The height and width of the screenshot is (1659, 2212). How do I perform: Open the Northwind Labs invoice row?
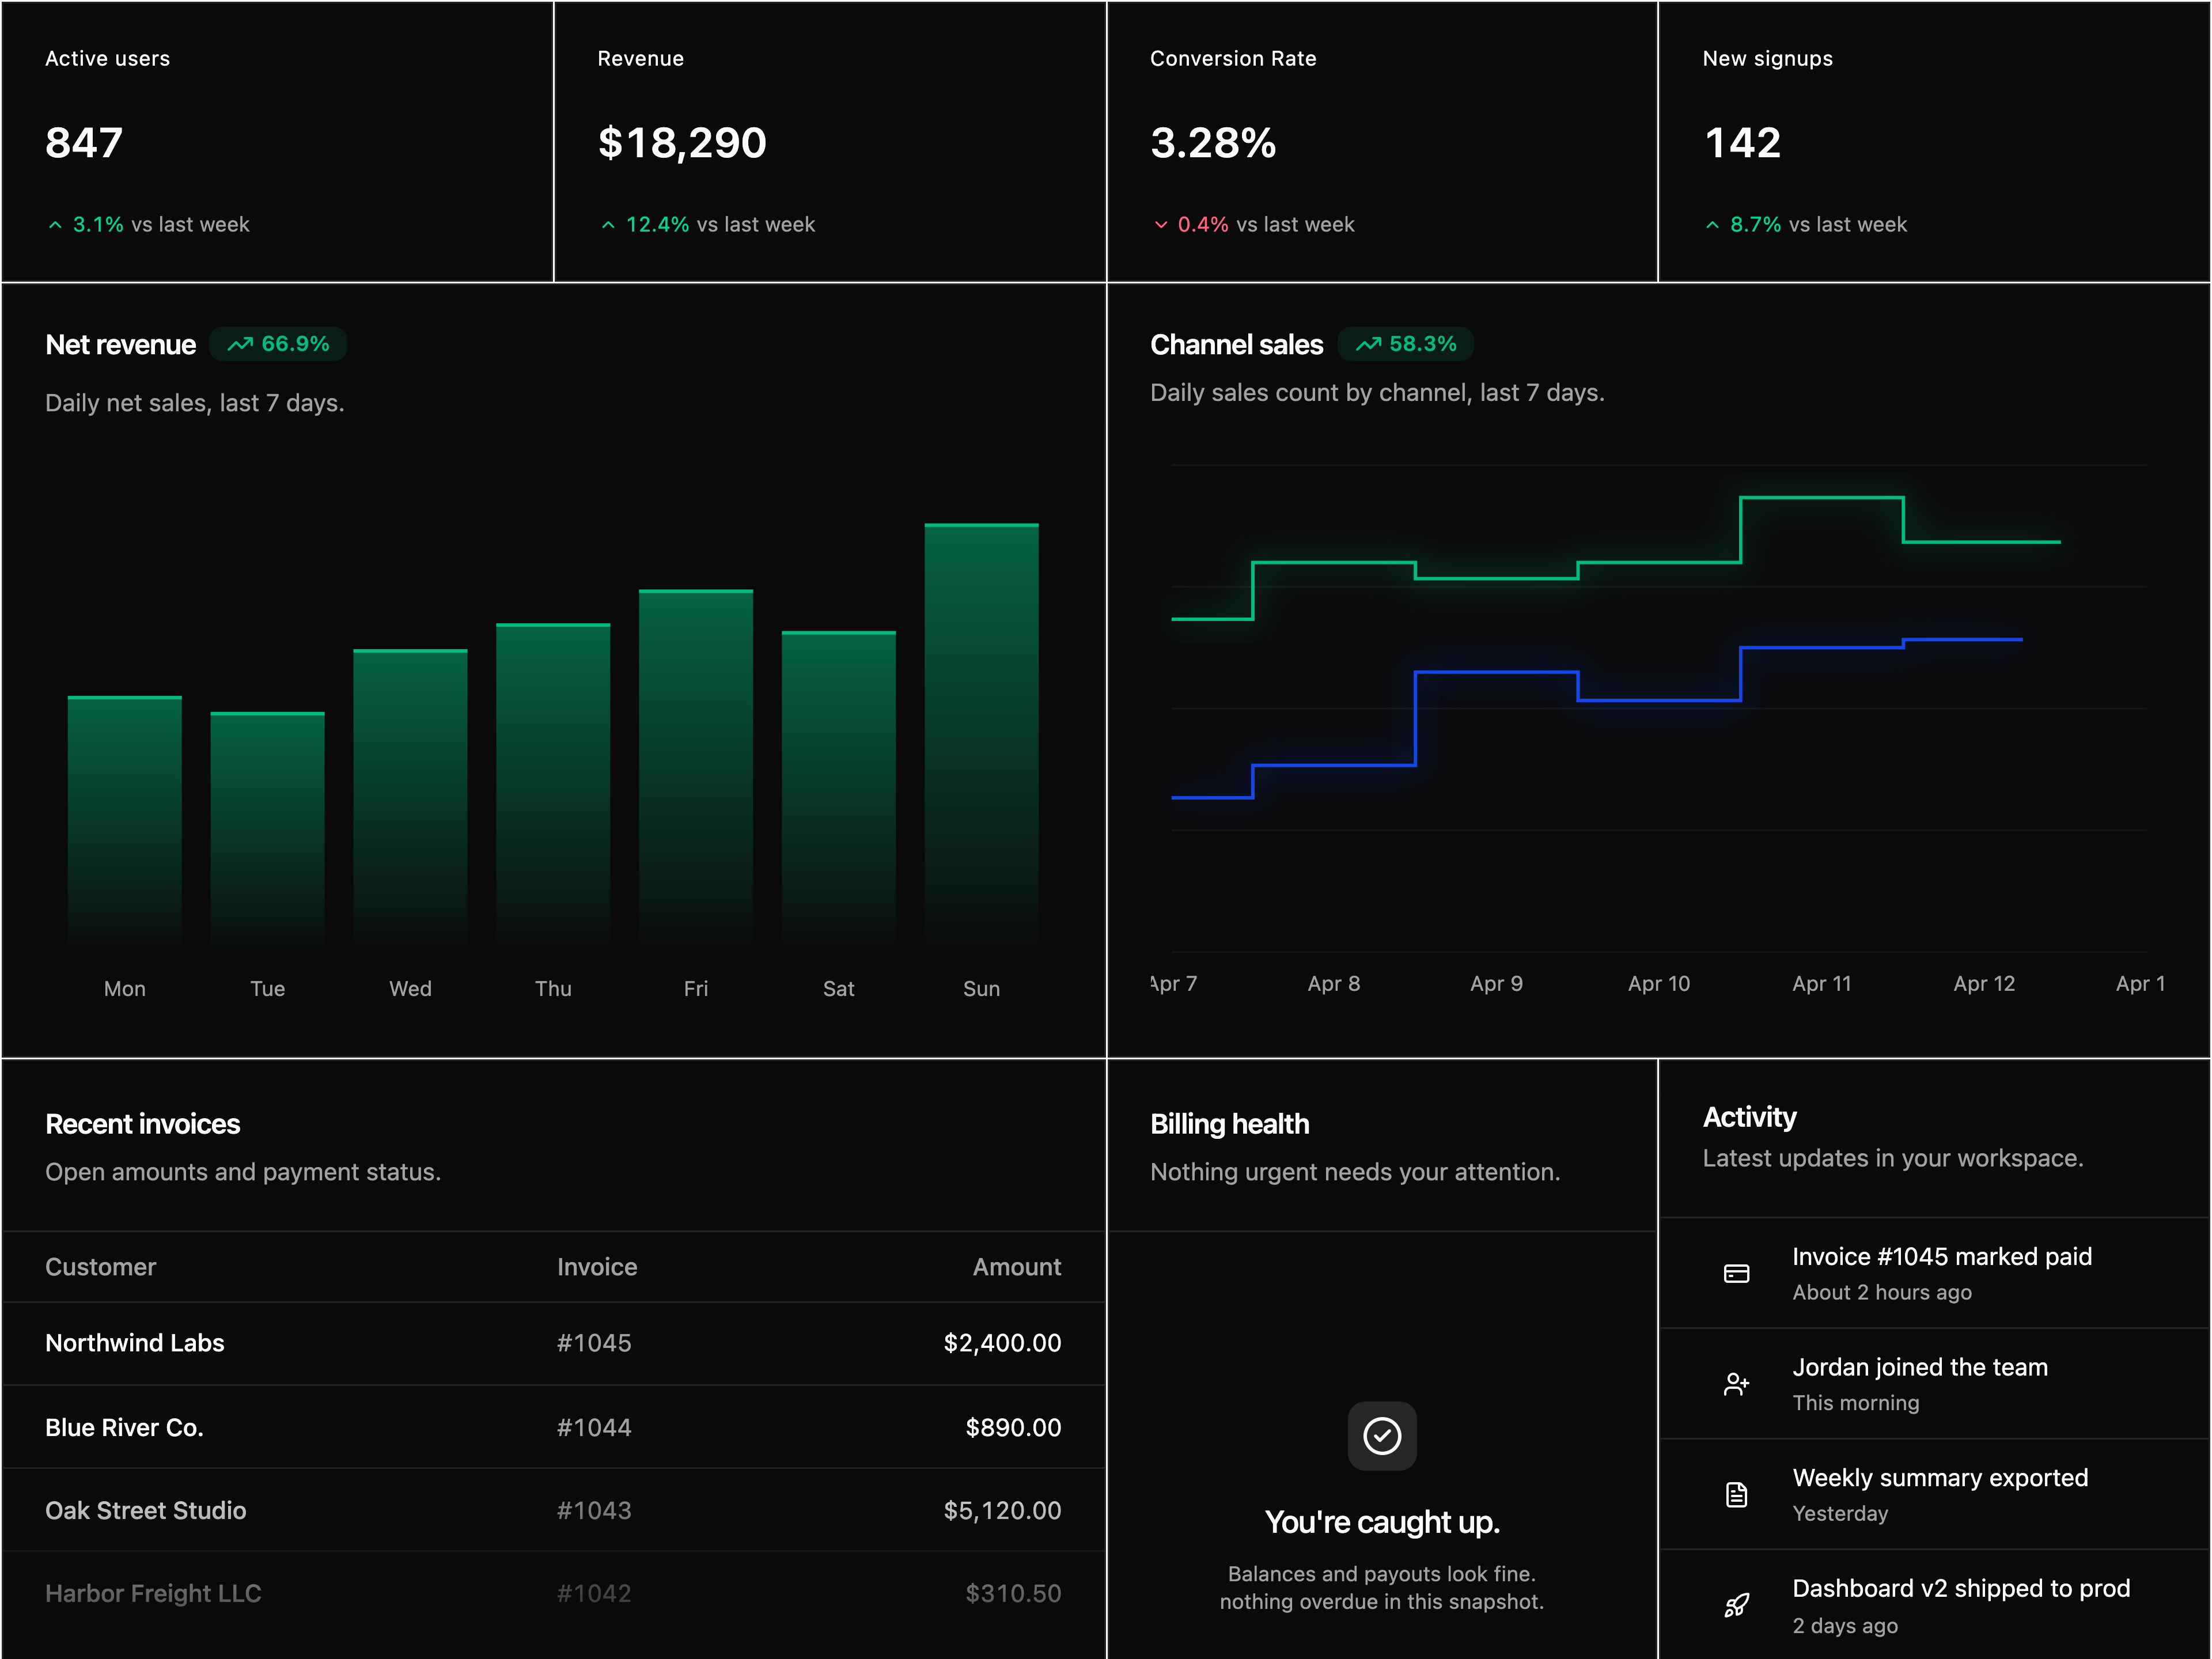553,1343
